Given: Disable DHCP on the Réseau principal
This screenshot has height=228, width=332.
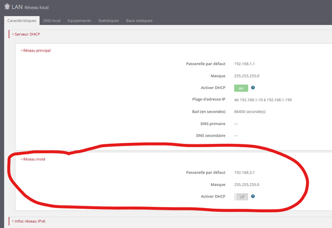Looking at the screenshot, I should coord(241,87).
